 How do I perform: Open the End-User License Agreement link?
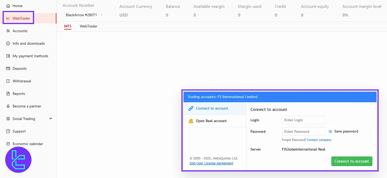pyautogui.click(x=211, y=163)
